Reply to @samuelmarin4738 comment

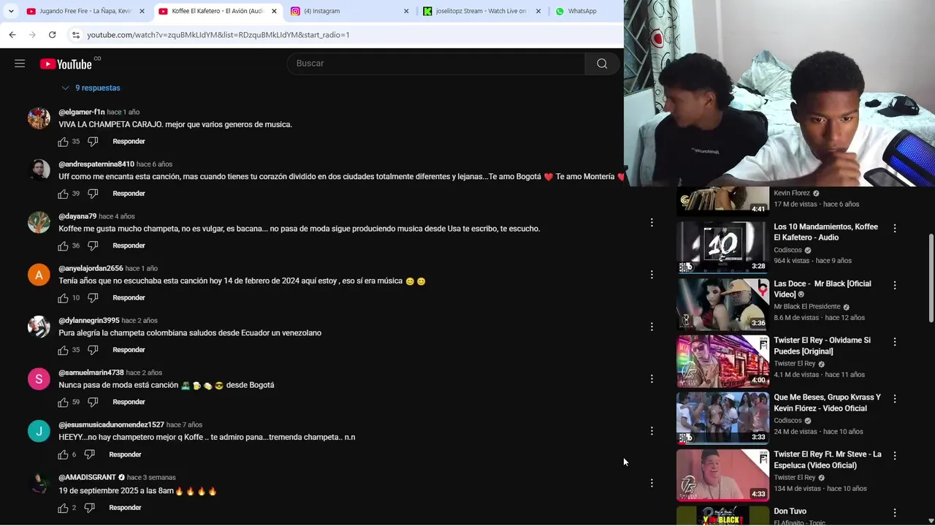pyautogui.click(x=129, y=403)
